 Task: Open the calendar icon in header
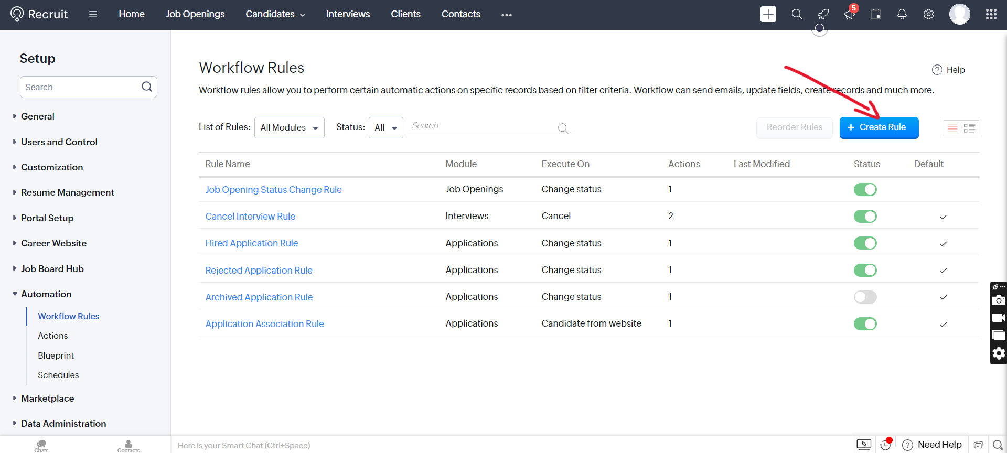pyautogui.click(x=876, y=14)
